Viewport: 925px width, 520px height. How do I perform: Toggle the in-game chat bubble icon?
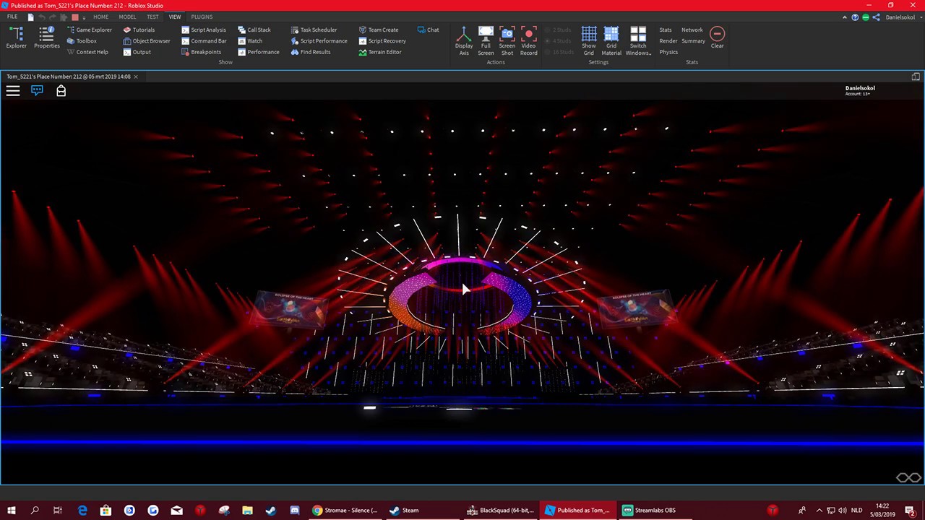[x=37, y=90]
